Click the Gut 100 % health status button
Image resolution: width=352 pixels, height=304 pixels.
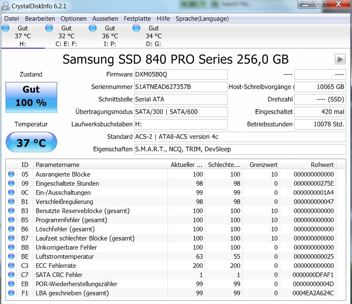(31, 97)
